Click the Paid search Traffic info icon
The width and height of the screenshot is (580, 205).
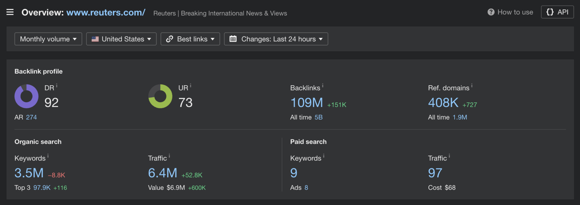[x=449, y=156]
